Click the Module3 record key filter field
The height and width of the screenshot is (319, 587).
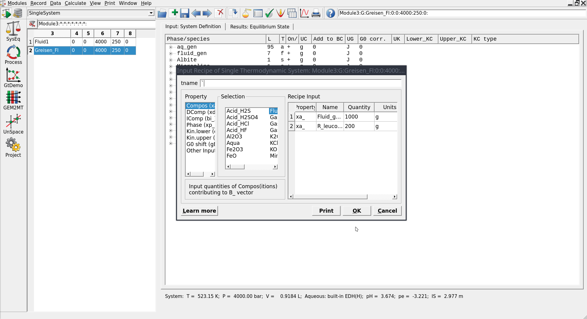point(96,24)
